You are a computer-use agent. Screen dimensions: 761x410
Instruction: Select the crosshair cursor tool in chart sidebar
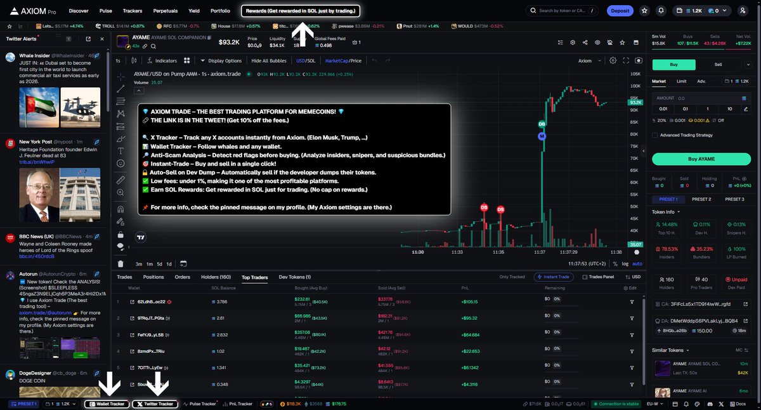click(120, 76)
